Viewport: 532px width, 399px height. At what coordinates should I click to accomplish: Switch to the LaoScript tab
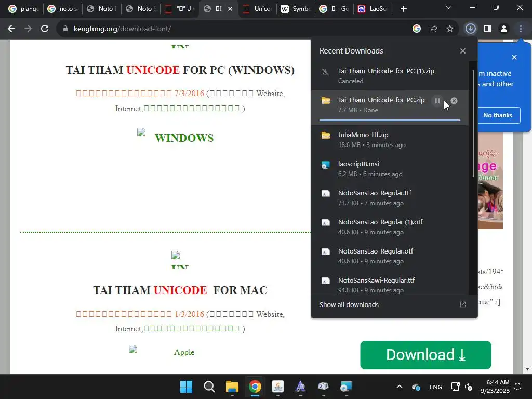[372, 9]
